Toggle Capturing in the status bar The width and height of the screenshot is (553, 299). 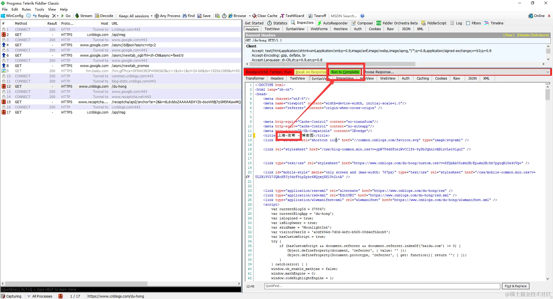pos(12,296)
